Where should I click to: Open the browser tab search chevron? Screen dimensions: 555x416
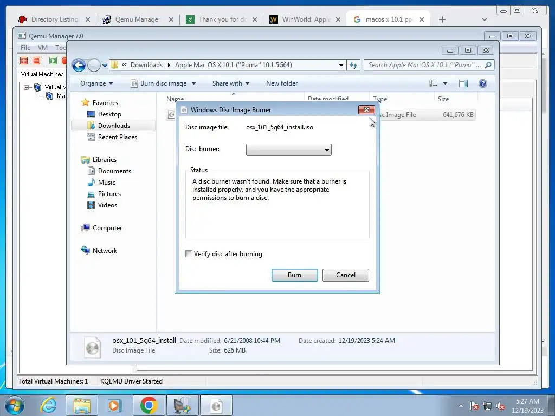pyautogui.click(x=485, y=20)
